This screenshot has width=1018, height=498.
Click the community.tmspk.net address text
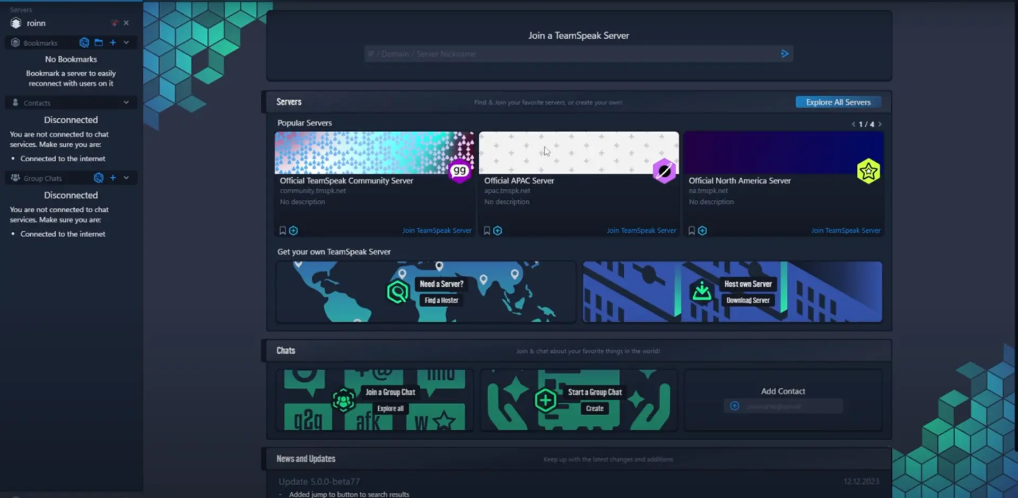point(312,191)
